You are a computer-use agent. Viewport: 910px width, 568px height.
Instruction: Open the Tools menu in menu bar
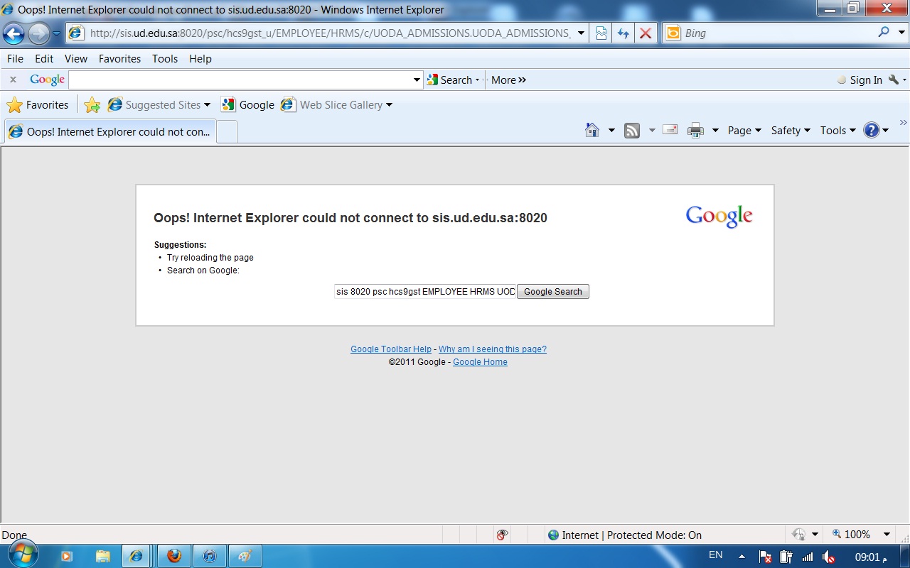(x=165, y=59)
